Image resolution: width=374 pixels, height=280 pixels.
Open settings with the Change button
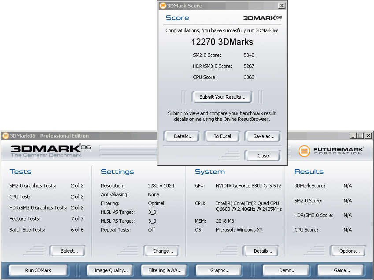pyautogui.click(x=163, y=251)
